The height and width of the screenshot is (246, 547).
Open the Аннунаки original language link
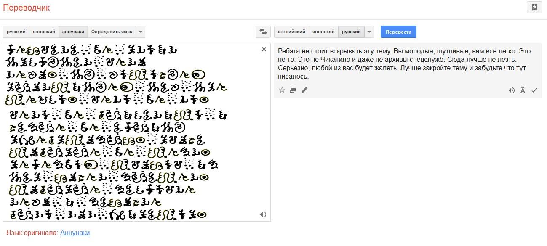pos(75,233)
